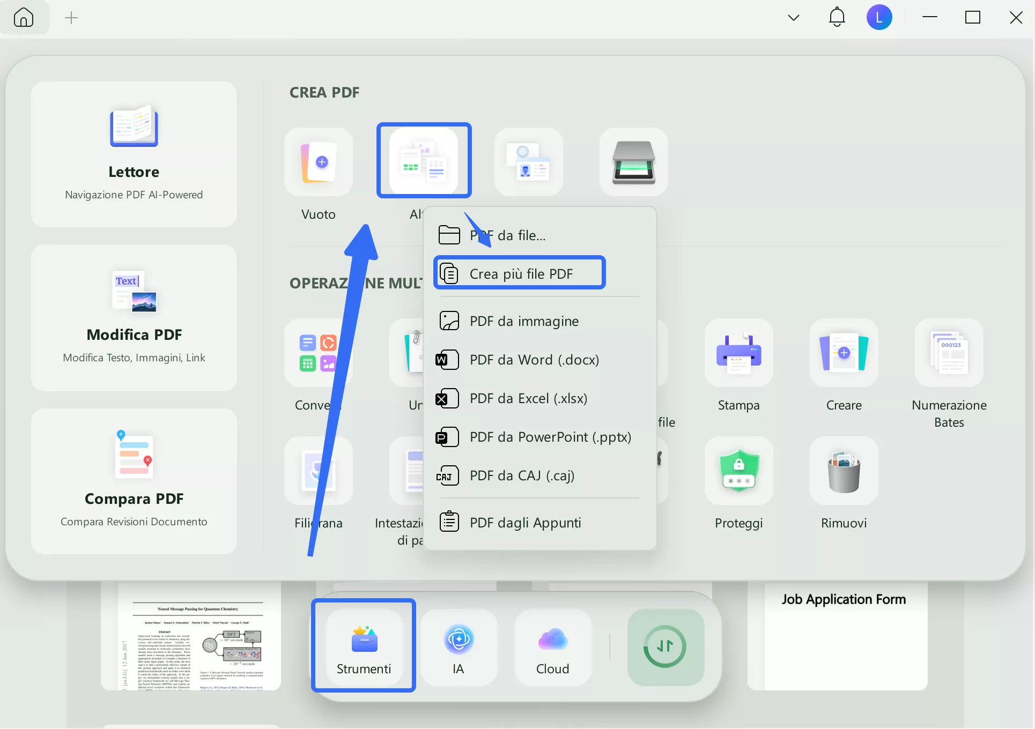1035x729 pixels.
Task: Open Numerazione Bates tool
Action: click(949, 353)
